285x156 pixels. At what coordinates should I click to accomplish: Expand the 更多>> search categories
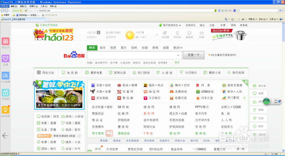178,48
